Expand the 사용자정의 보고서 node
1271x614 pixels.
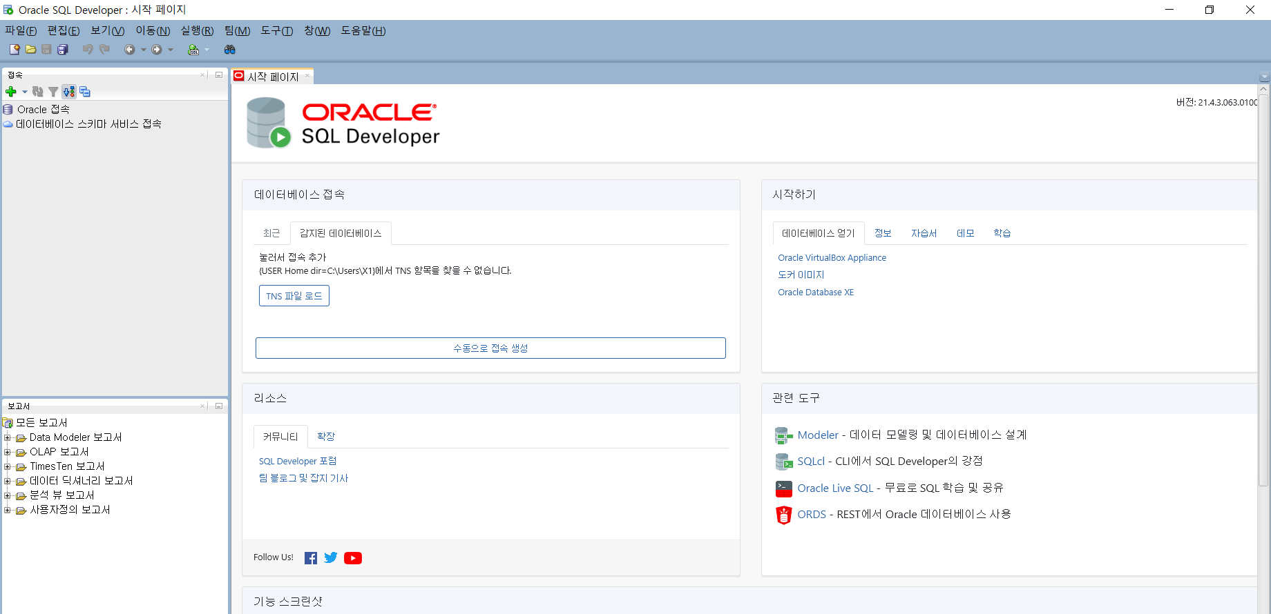pos(7,510)
